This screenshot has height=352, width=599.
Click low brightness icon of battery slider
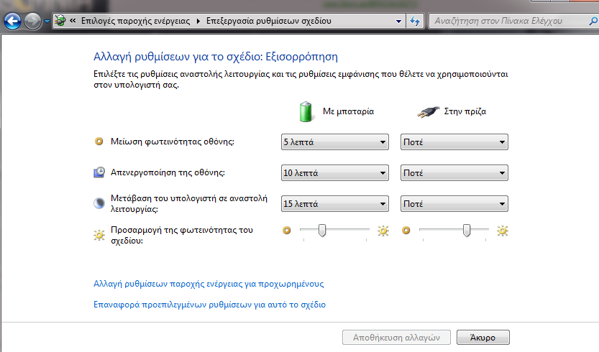click(x=286, y=230)
